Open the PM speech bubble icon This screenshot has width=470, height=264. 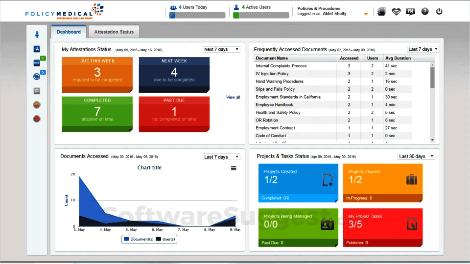pos(410,12)
